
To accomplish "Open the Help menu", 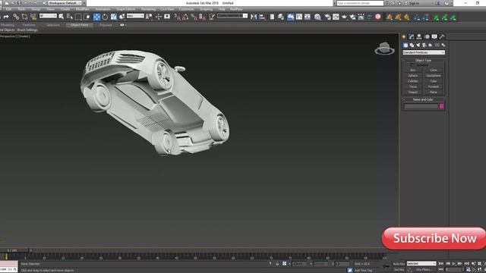I will (x=222, y=9).
